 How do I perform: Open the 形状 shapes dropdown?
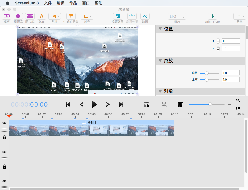coord(55,17)
